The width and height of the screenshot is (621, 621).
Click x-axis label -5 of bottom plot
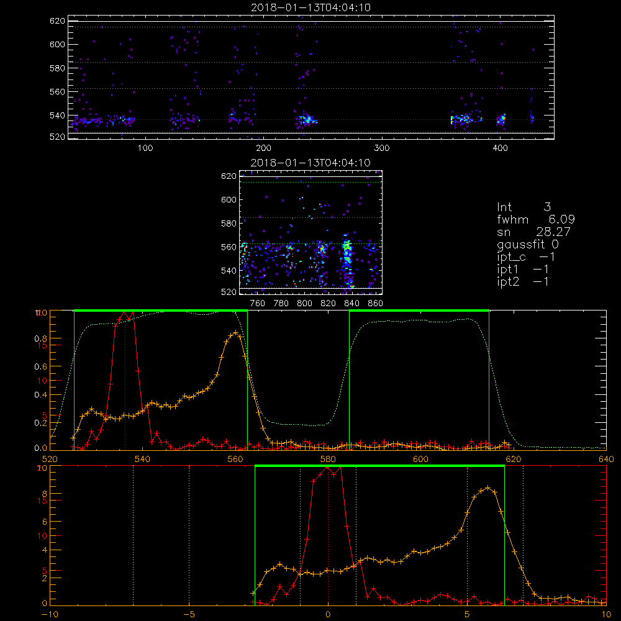tap(189, 614)
